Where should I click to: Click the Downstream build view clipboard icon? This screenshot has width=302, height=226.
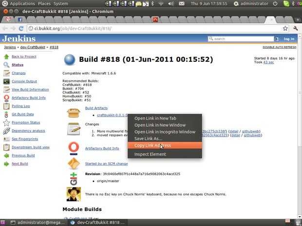pyautogui.click(x=6, y=147)
